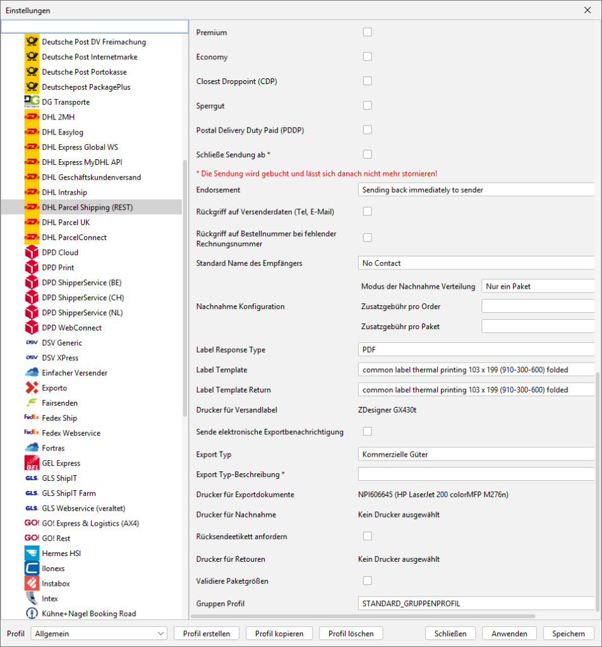Click the Fedex Ship logo icon

(x=32, y=418)
